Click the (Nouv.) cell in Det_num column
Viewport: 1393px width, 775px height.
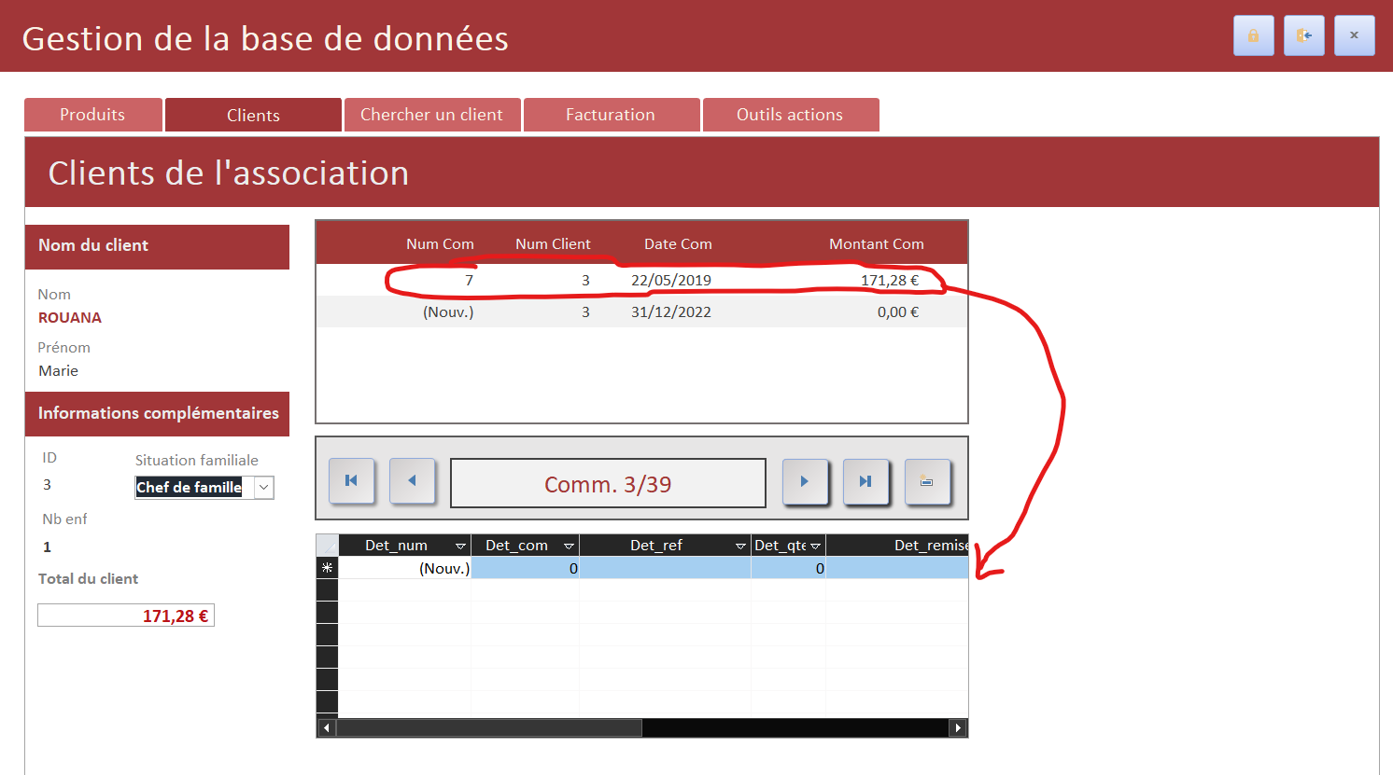[x=405, y=568]
